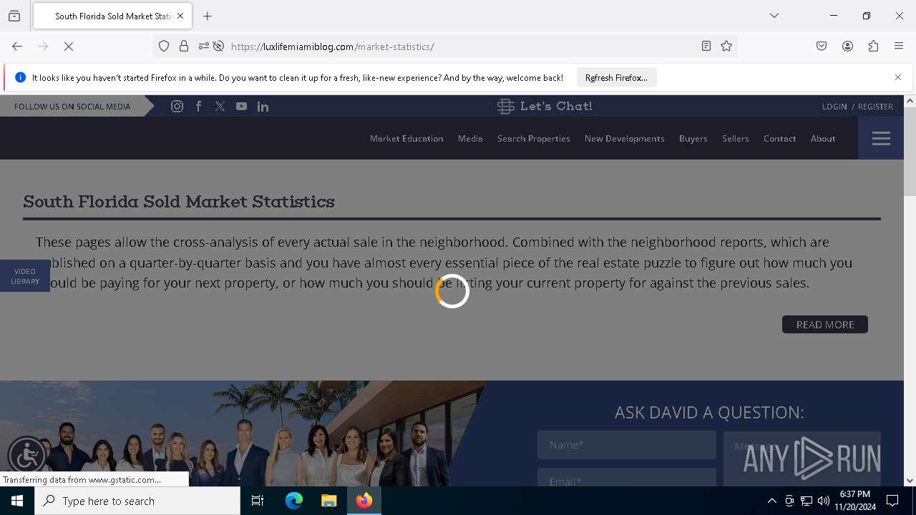Stop loading the page
The width and height of the screenshot is (916, 515).
69,46
